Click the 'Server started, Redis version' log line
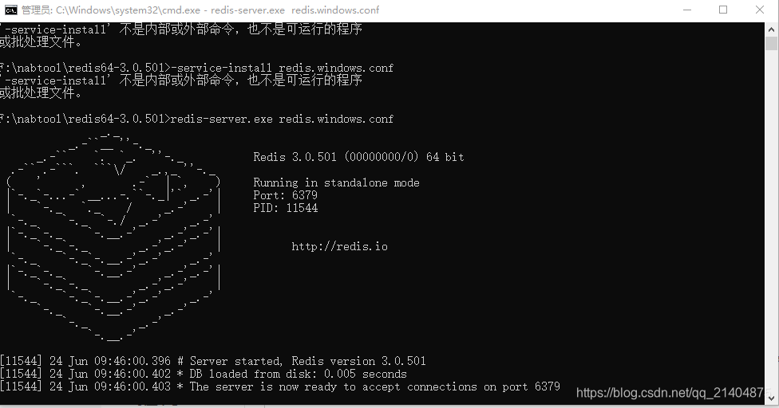The height and width of the screenshot is (408, 779). [x=212, y=361]
